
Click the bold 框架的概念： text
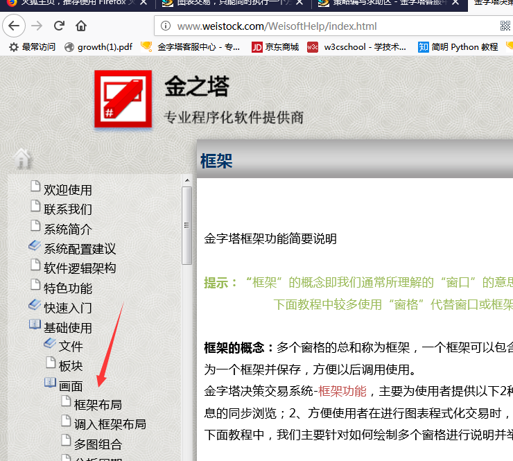pos(239,347)
